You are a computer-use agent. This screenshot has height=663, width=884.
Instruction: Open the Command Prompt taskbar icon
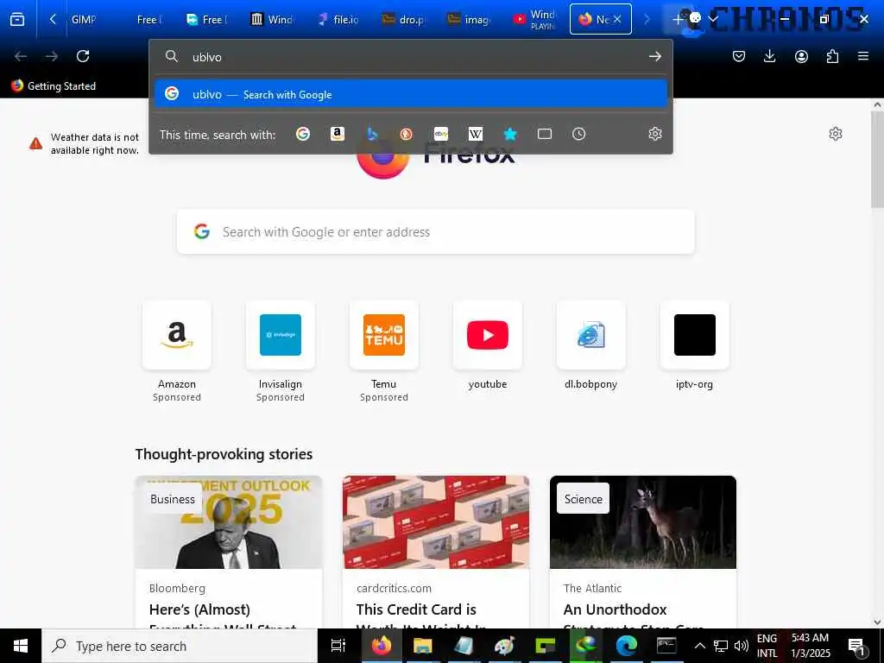pyautogui.click(x=666, y=646)
